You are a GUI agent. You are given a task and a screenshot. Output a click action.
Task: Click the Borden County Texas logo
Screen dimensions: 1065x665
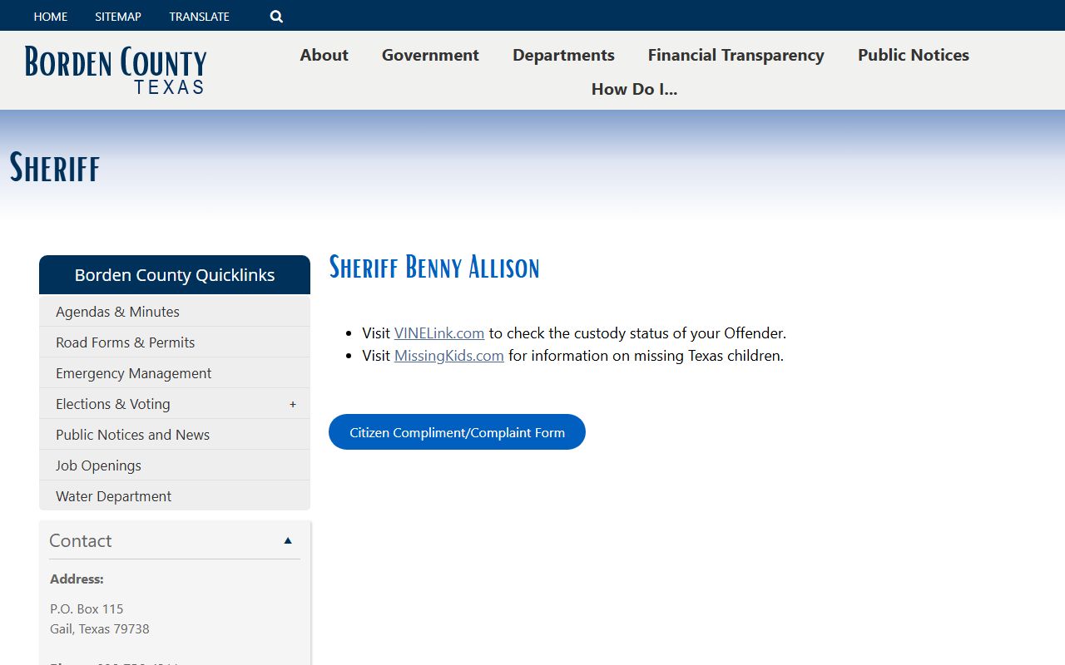pos(116,71)
